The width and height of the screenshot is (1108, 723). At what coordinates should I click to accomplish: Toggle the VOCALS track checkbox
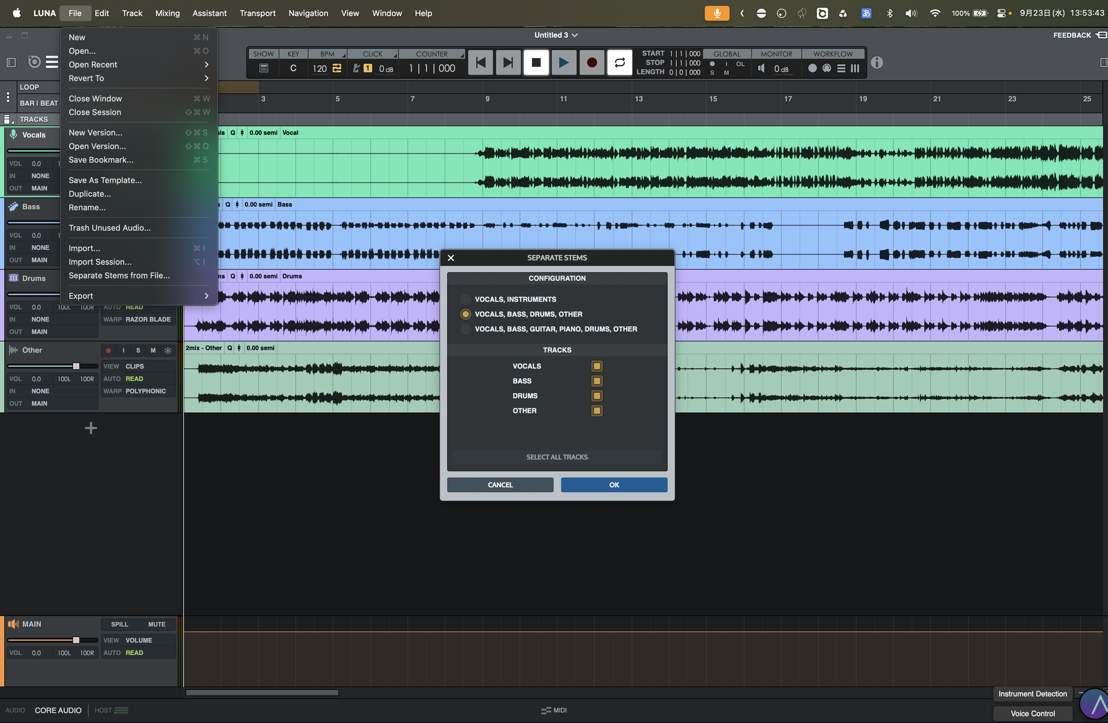click(597, 366)
